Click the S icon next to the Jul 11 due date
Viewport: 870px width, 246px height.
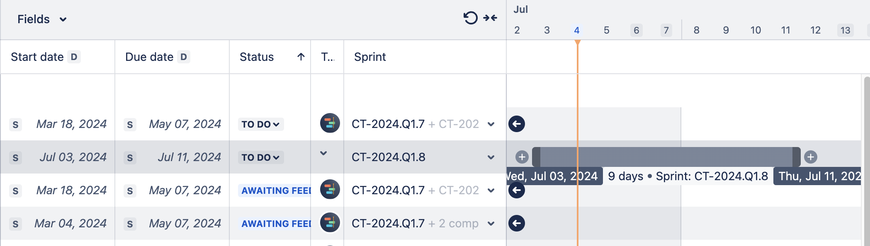[x=130, y=157]
